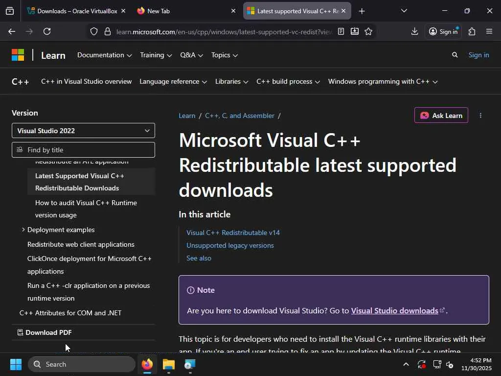The width and height of the screenshot is (501, 376).
Task: Open Windows Update tray icon
Action: [422, 364]
